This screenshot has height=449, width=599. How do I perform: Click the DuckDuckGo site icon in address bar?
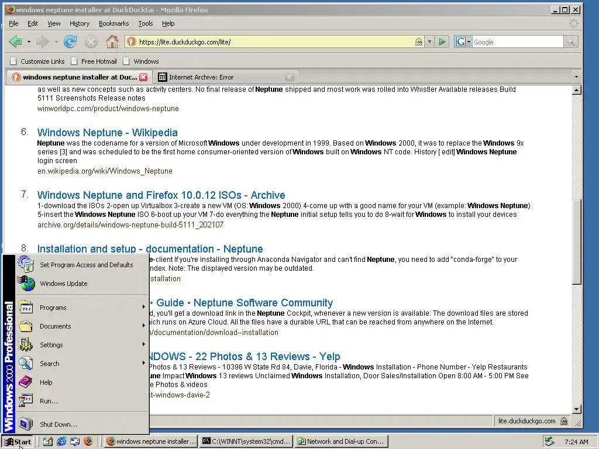pos(131,42)
